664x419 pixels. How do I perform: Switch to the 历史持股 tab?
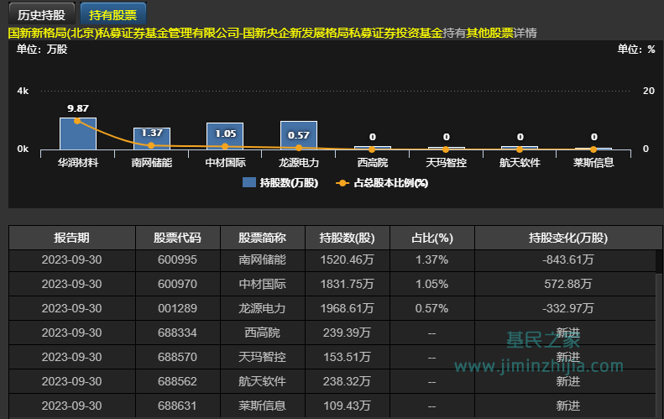point(40,14)
